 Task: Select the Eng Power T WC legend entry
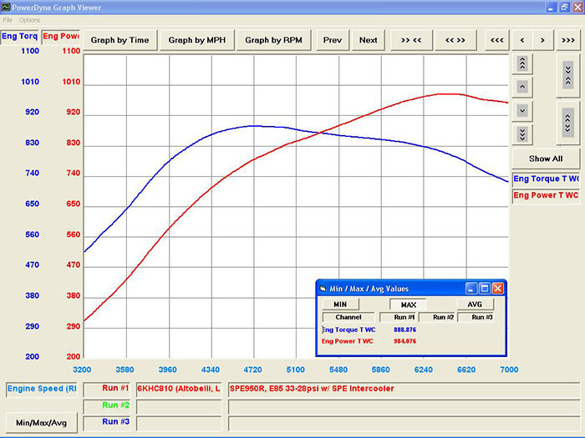click(546, 195)
